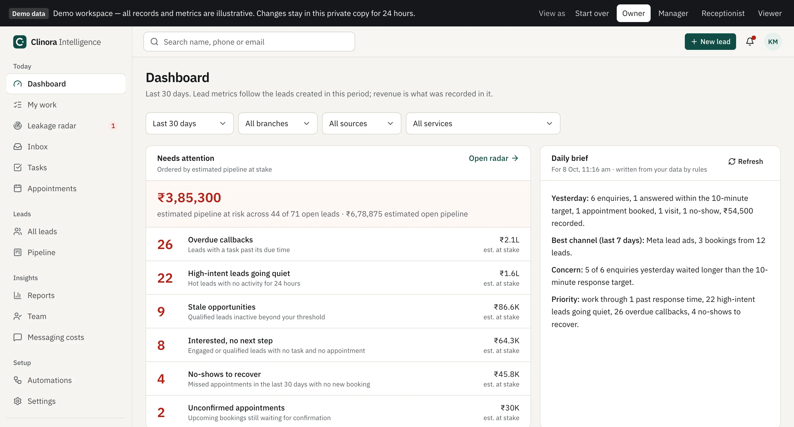Click Start over in top banner

click(x=592, y=13)
